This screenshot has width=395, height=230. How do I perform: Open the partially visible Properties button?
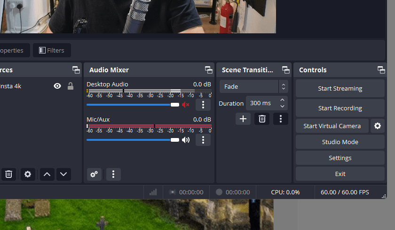pyautogui.click(x=15, y=50)
